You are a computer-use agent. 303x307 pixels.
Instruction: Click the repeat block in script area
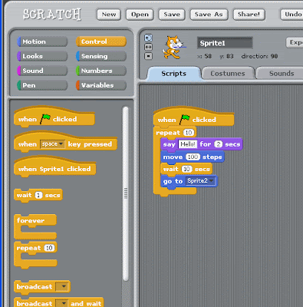pyautogui.click(x=168, y=133)
